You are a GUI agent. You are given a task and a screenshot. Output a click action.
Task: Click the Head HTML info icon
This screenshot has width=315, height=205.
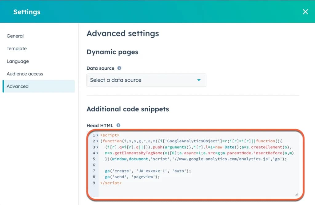pyautogui.click(x=118, y=125)
